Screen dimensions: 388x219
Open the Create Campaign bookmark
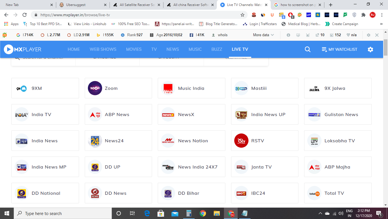(x=341, y=24)
